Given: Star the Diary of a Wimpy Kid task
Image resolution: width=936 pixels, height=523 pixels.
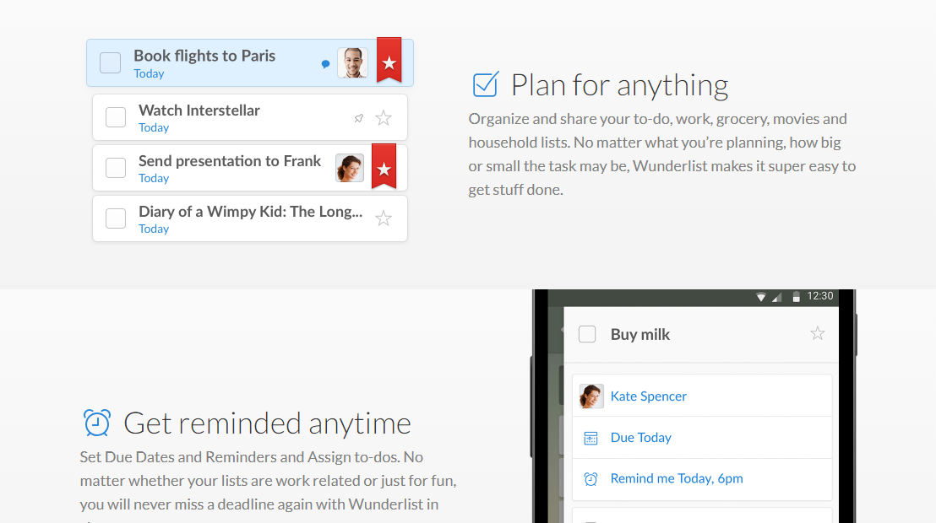Looking at the screenshot, I should click(384, 218).
